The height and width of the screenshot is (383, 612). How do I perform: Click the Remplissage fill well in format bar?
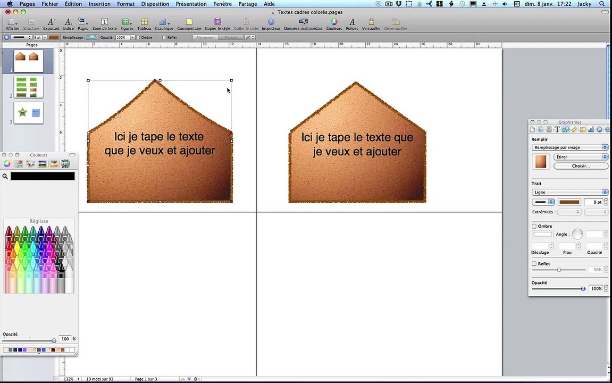pos(91,37)
